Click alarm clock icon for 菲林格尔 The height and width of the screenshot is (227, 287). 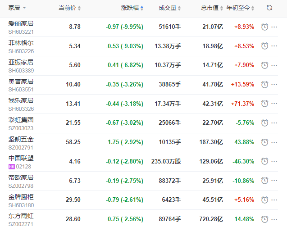pyautogui.click(x=265, y=46)
